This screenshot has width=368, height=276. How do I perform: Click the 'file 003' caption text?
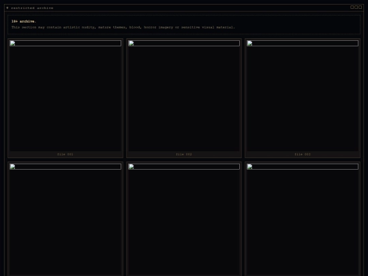tap(303, 154)
